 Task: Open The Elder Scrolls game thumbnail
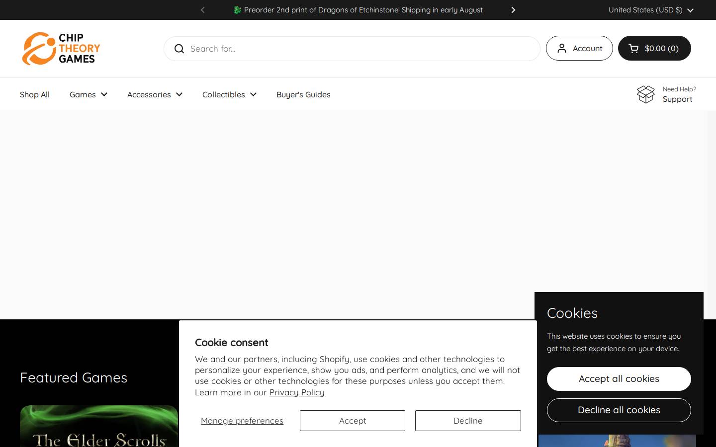click(x=99, y=426)
